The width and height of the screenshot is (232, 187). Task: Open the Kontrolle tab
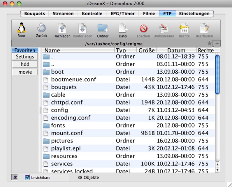[92, 14]
